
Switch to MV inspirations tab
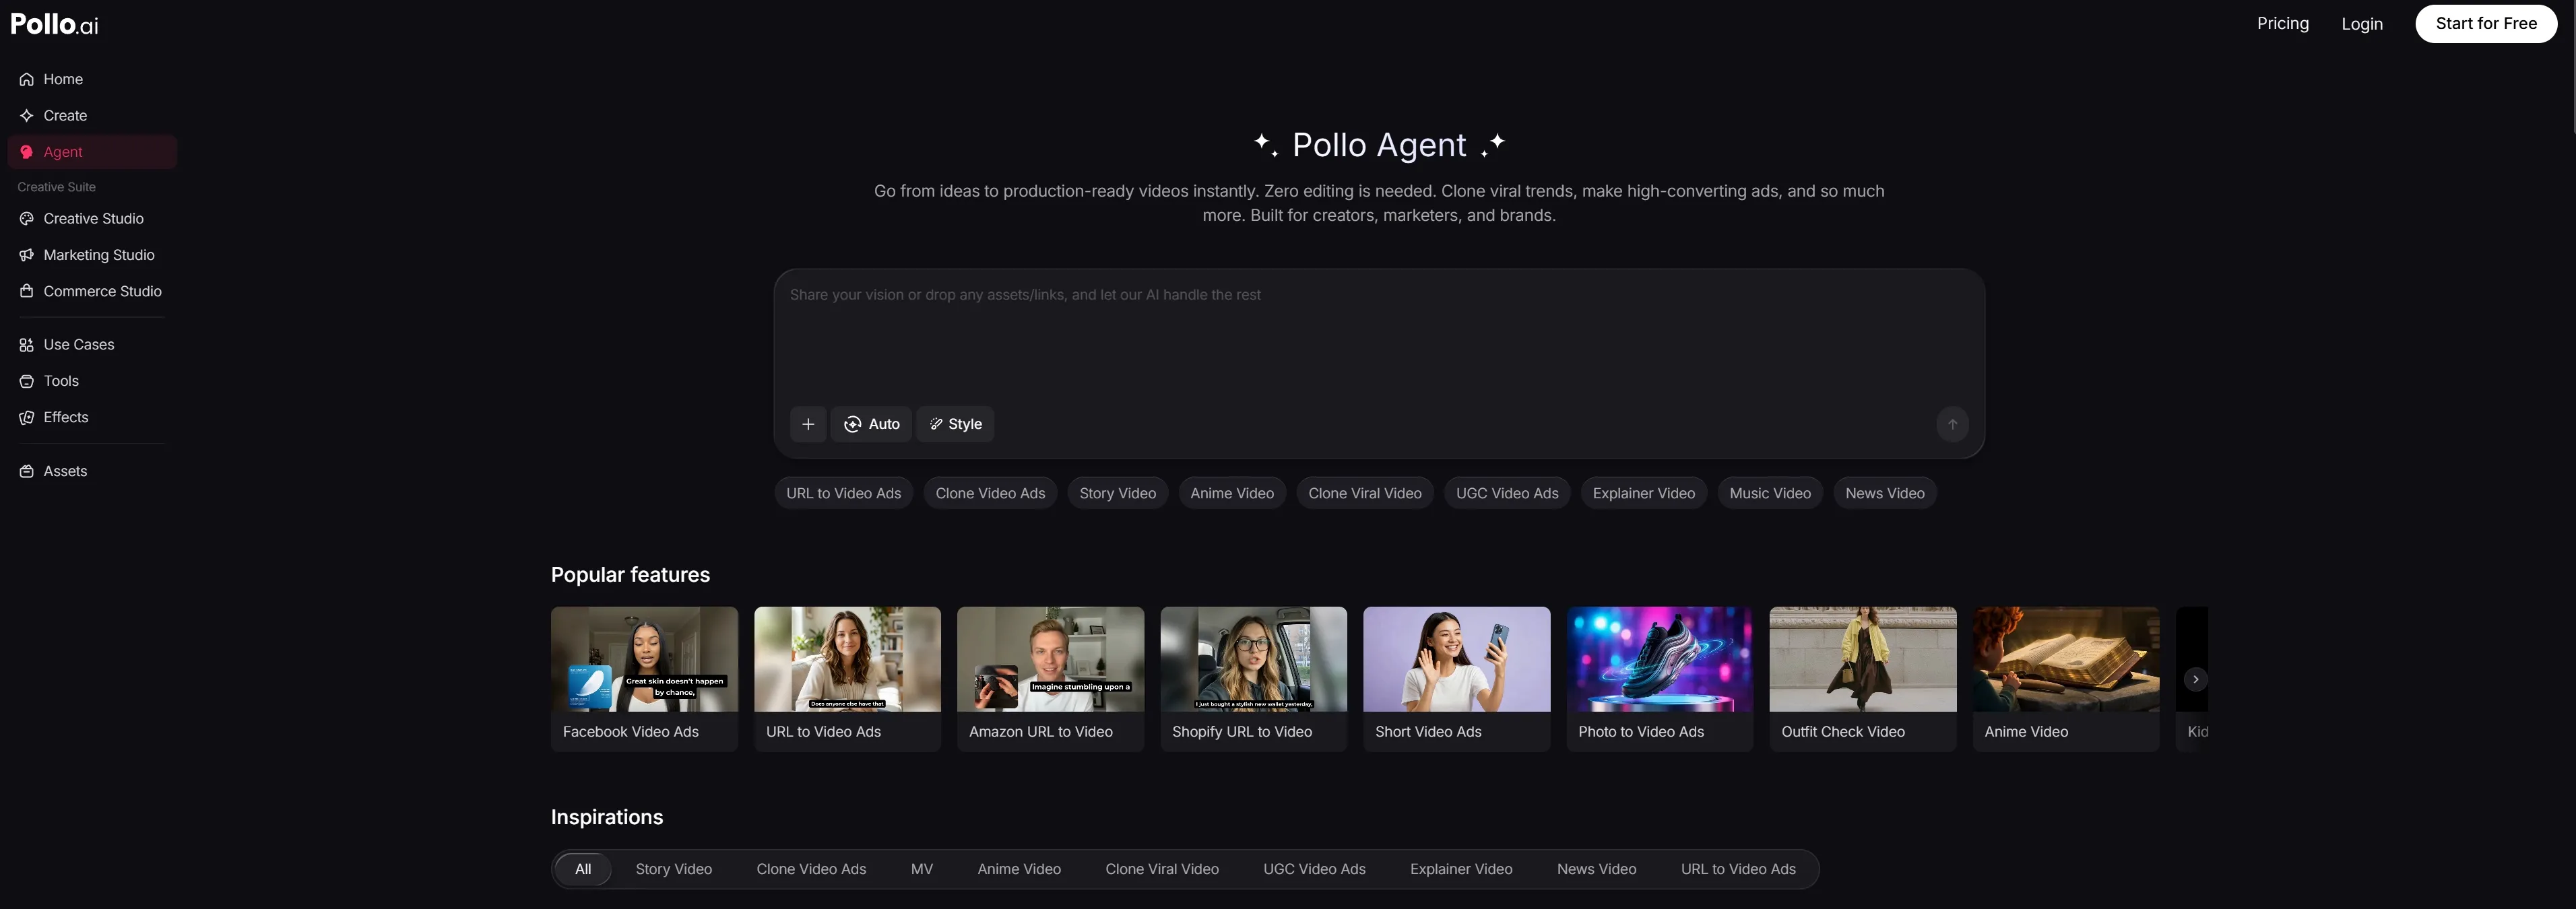click(x=921, y=869)
